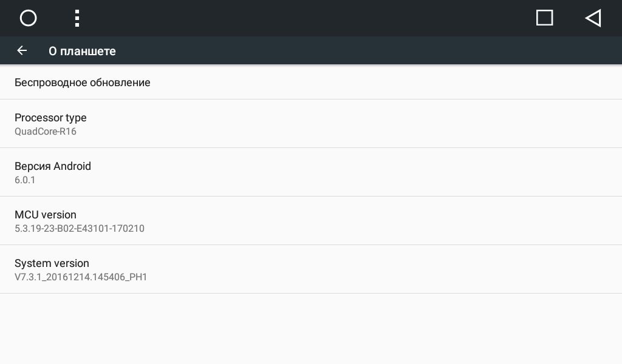Tap the circular Home navigation icon

click(28, 18)
